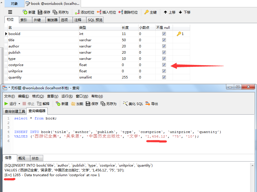Click 保存 in query window toolbar
This screenshot has height=192, width=257.
[92, 104]
